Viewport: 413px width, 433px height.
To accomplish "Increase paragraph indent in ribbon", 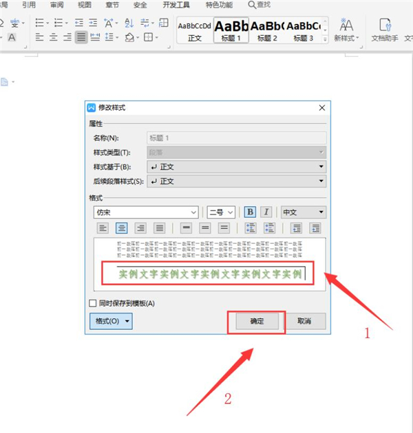I will coord(93,23).
